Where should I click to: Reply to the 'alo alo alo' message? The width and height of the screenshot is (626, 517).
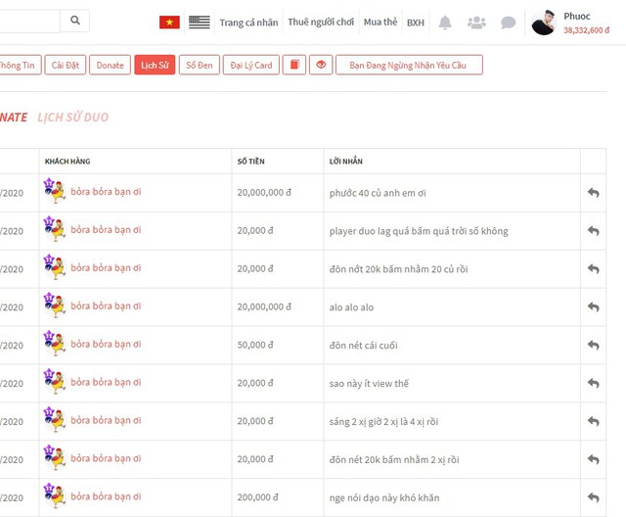coord(593,306)
